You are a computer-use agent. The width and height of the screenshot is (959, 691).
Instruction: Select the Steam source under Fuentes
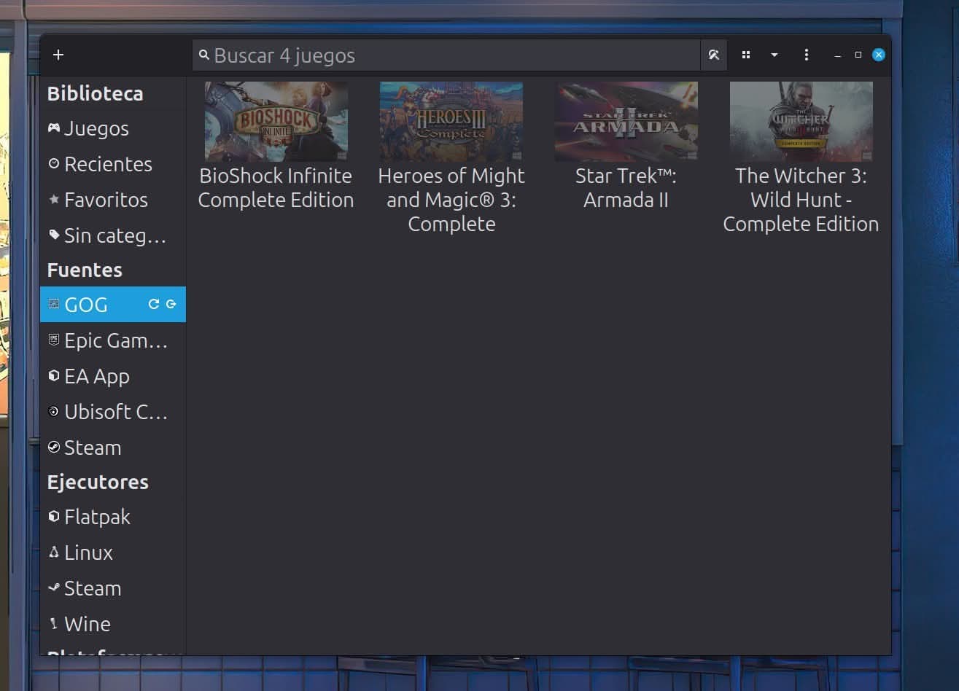click(x=93, y=448)
